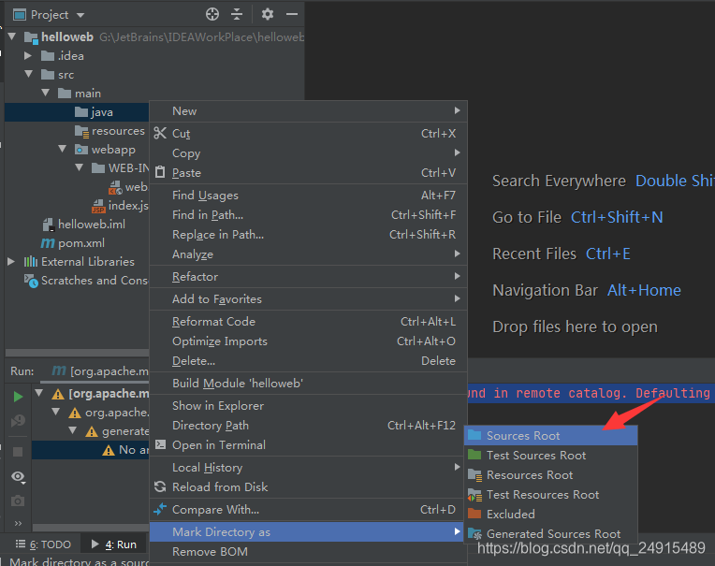715x566 pixels.
Task: Click the locate/select opened file target icon
Action: (212, 15)
